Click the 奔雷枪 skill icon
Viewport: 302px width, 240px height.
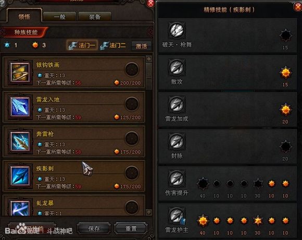pos(20,141)
